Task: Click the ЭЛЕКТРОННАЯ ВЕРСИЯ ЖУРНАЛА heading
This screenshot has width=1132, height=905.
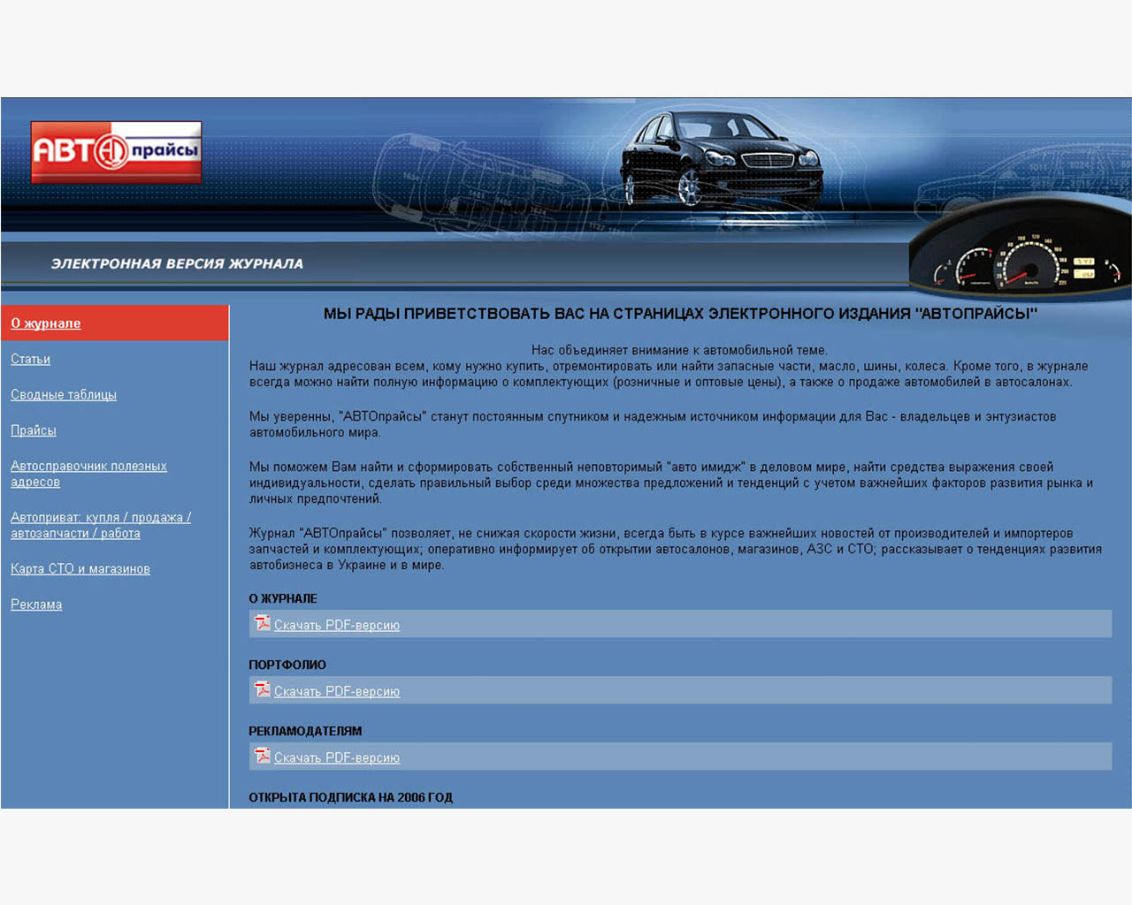Action: (x=177, y=263)
